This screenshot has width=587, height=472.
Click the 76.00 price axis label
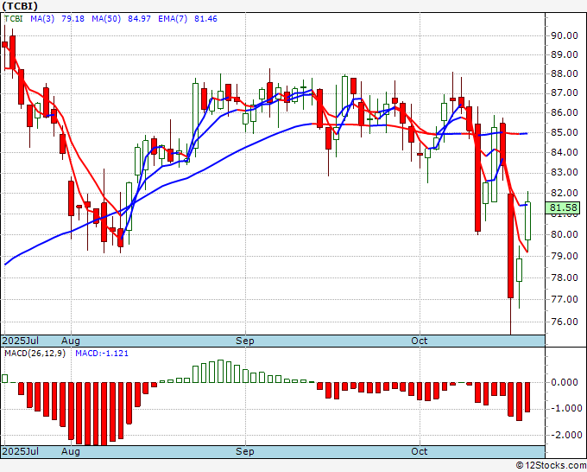(x=565, y=322)
